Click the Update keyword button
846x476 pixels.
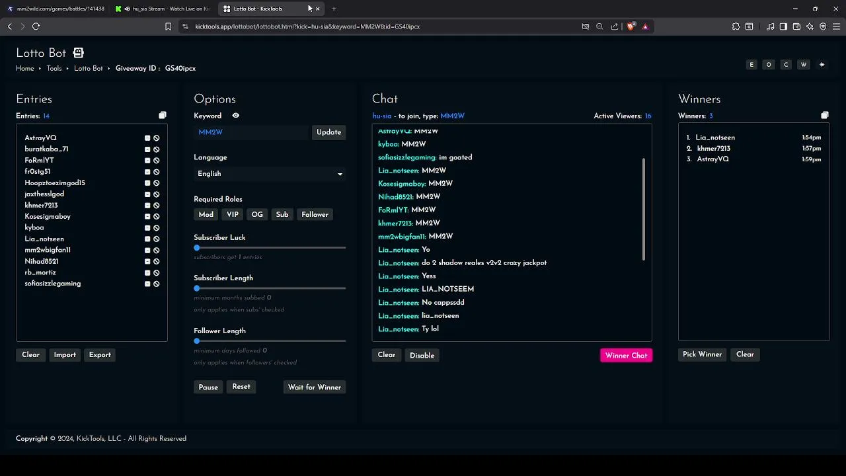[x=328, y=132]
